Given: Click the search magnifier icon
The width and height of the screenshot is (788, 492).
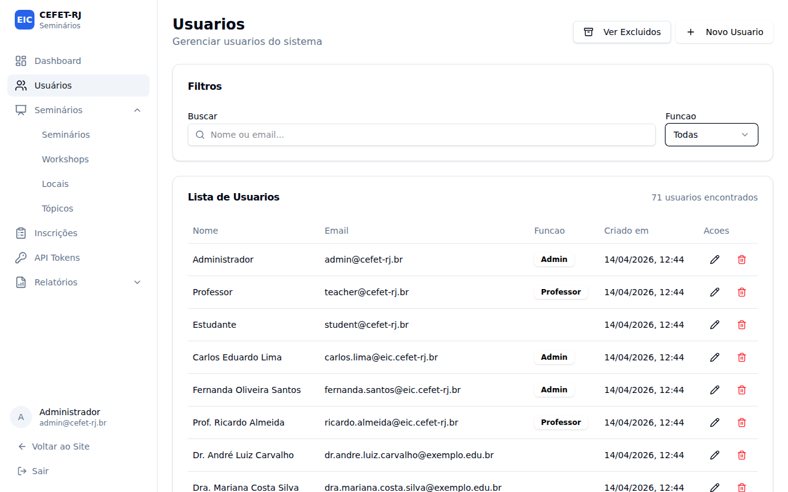Looking at the screenshot, I should tap(199, 135).
